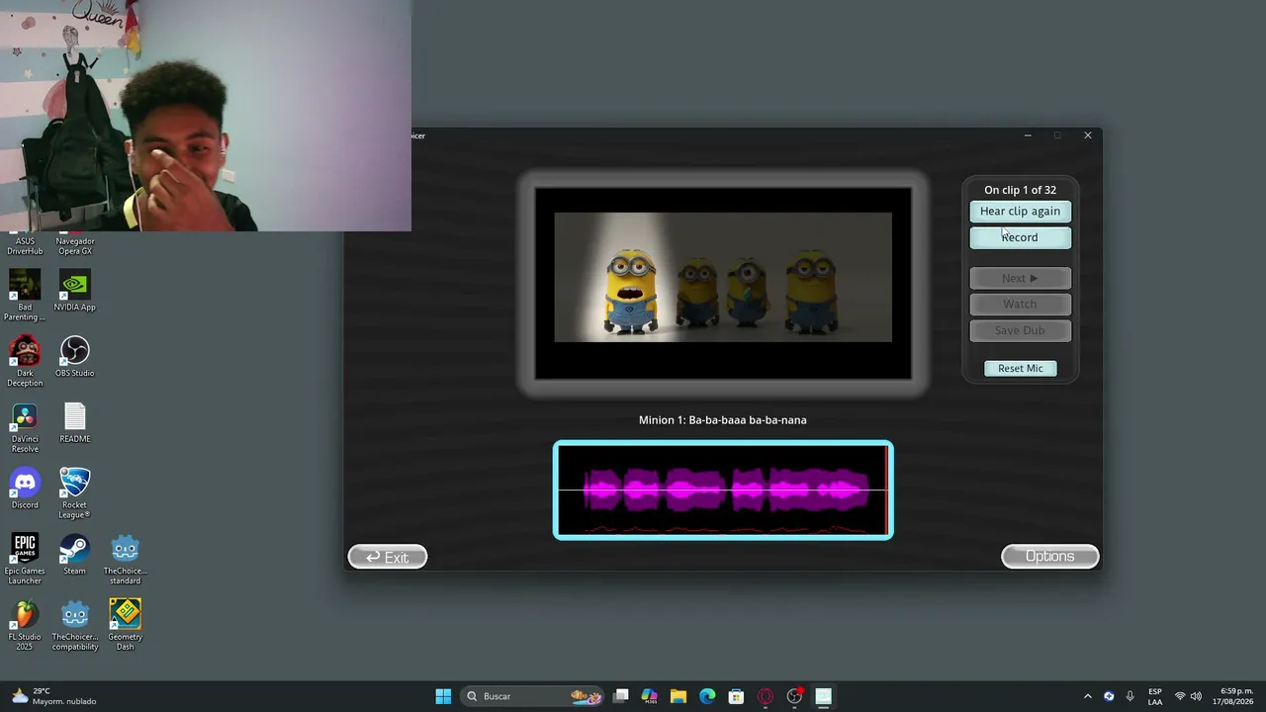Open the weather widget on taskbar

point(53,696)
